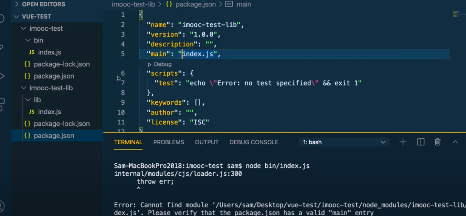
Task: Open index.js under the bin folder
Action: point(50,52)
